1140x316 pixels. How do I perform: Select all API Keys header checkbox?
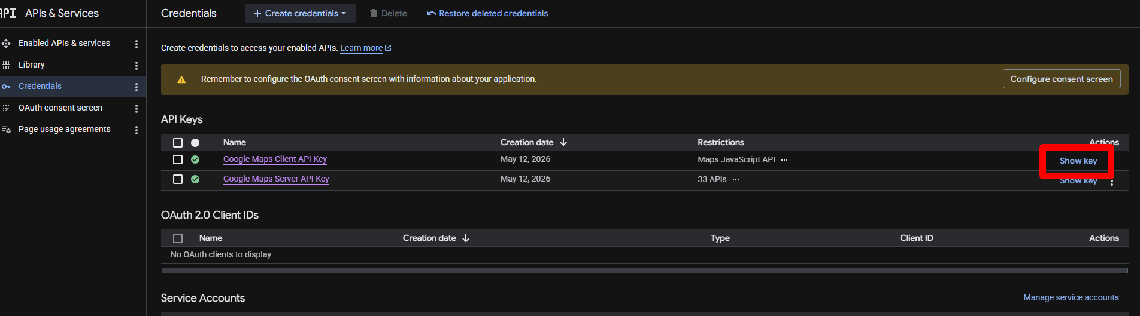tap(178, 143)
